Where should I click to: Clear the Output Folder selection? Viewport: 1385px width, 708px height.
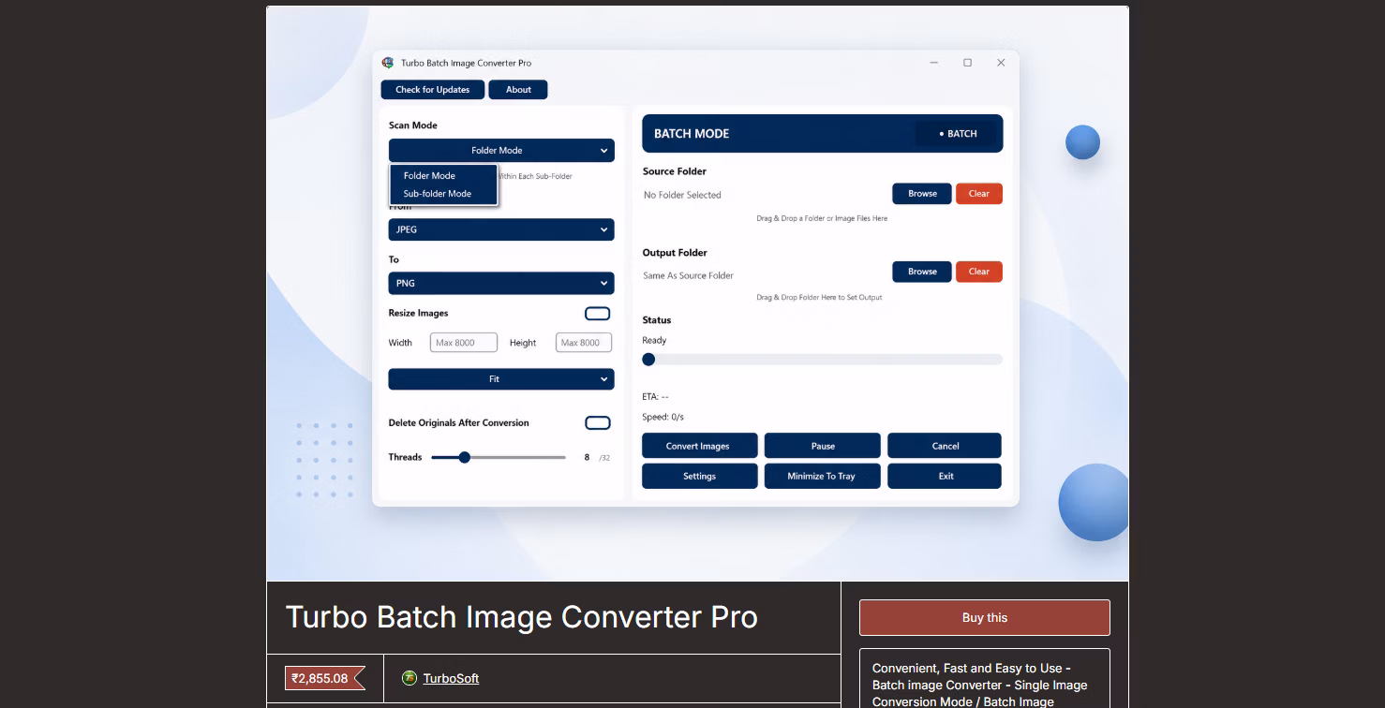979,272
